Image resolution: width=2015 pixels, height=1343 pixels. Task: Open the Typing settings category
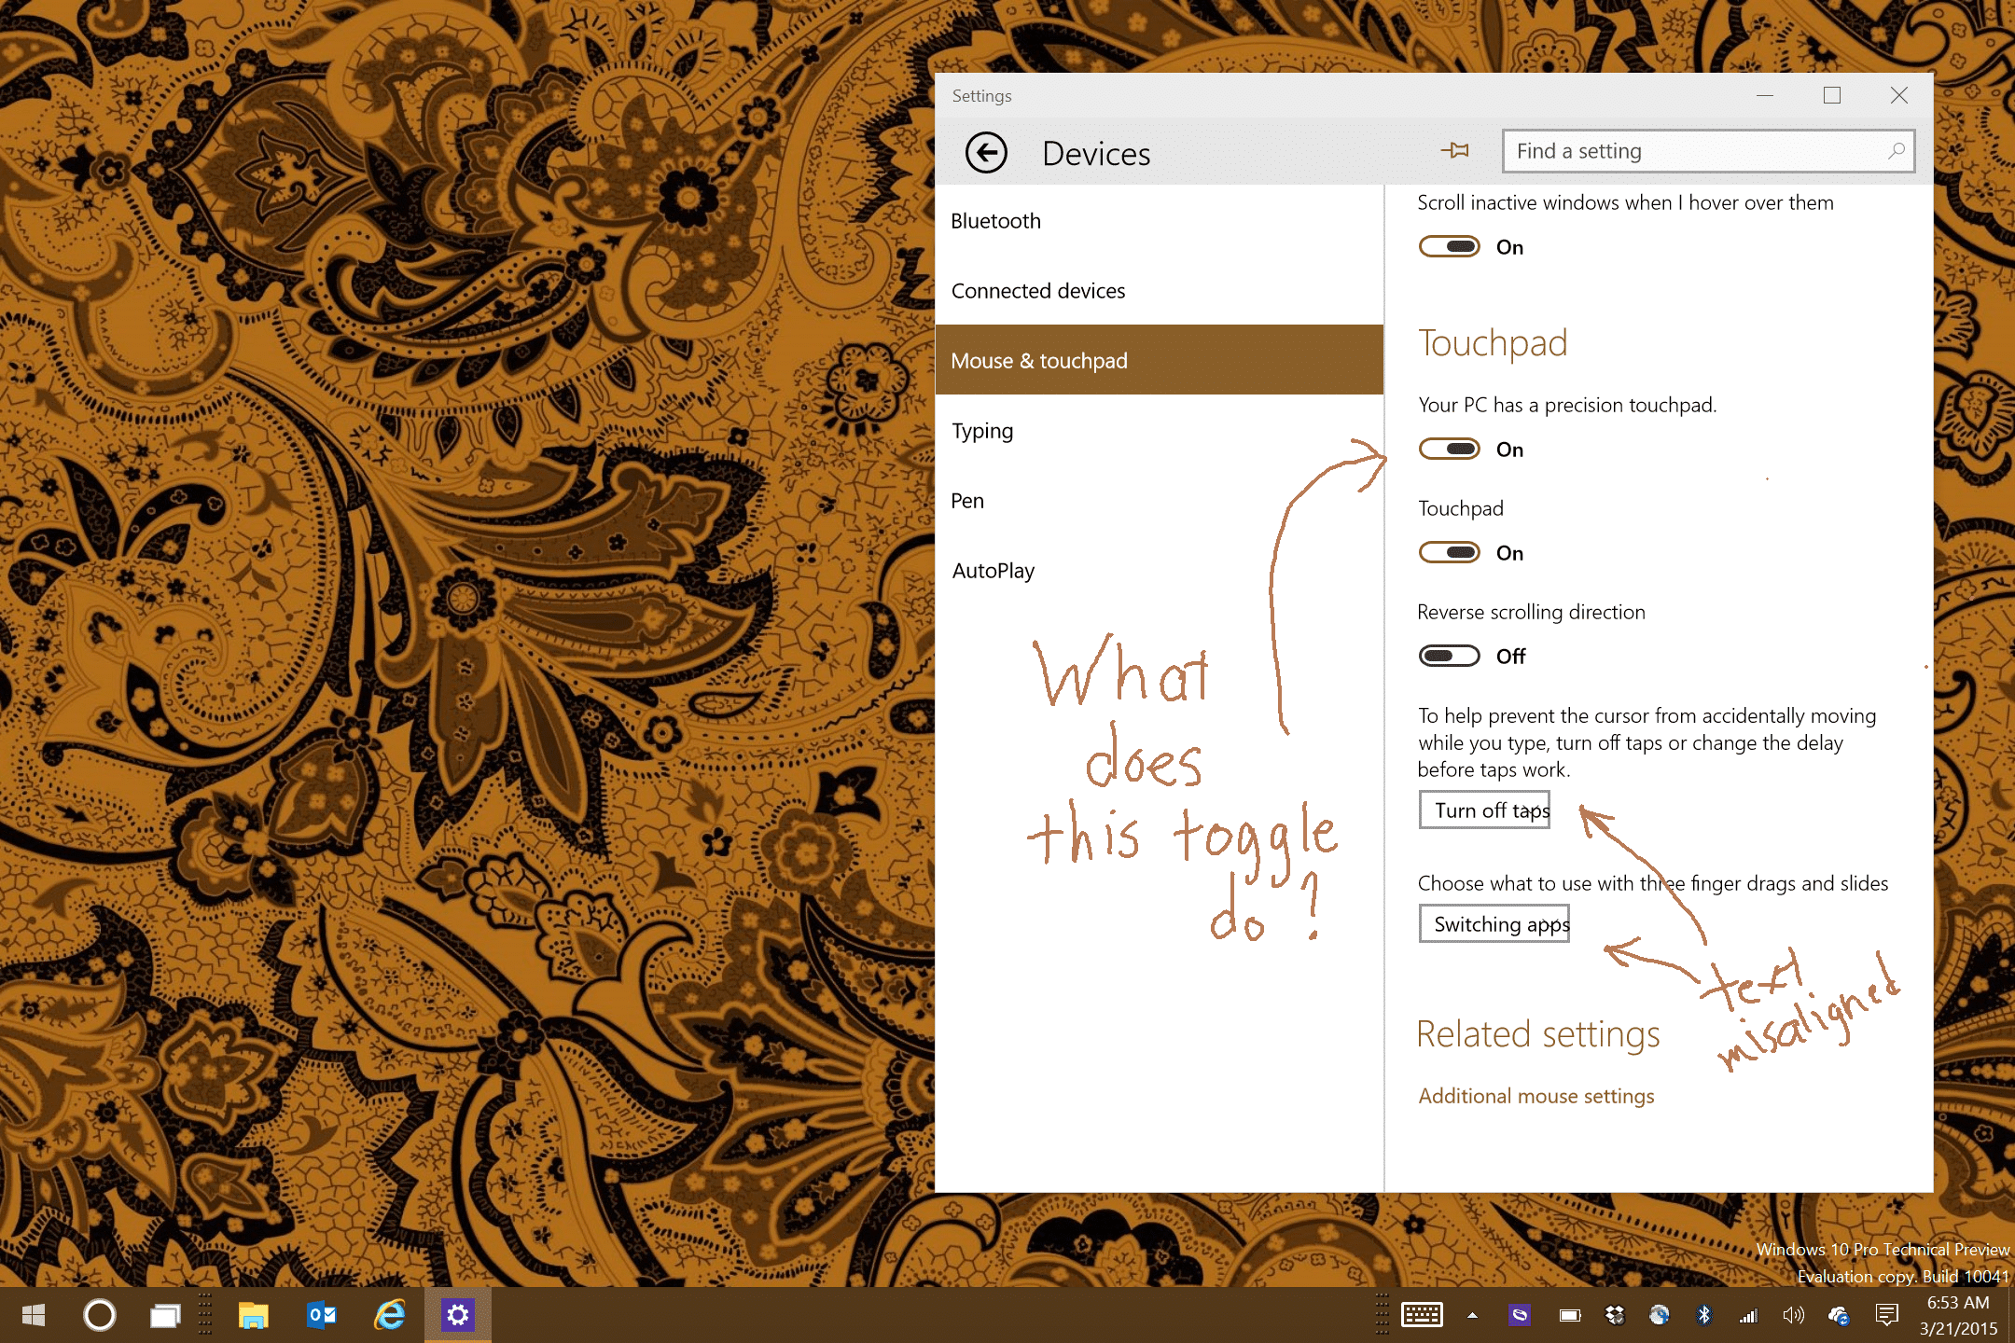tap(1159, 431)
